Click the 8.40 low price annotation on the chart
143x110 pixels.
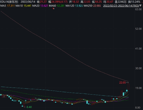[x=29, y=107]
